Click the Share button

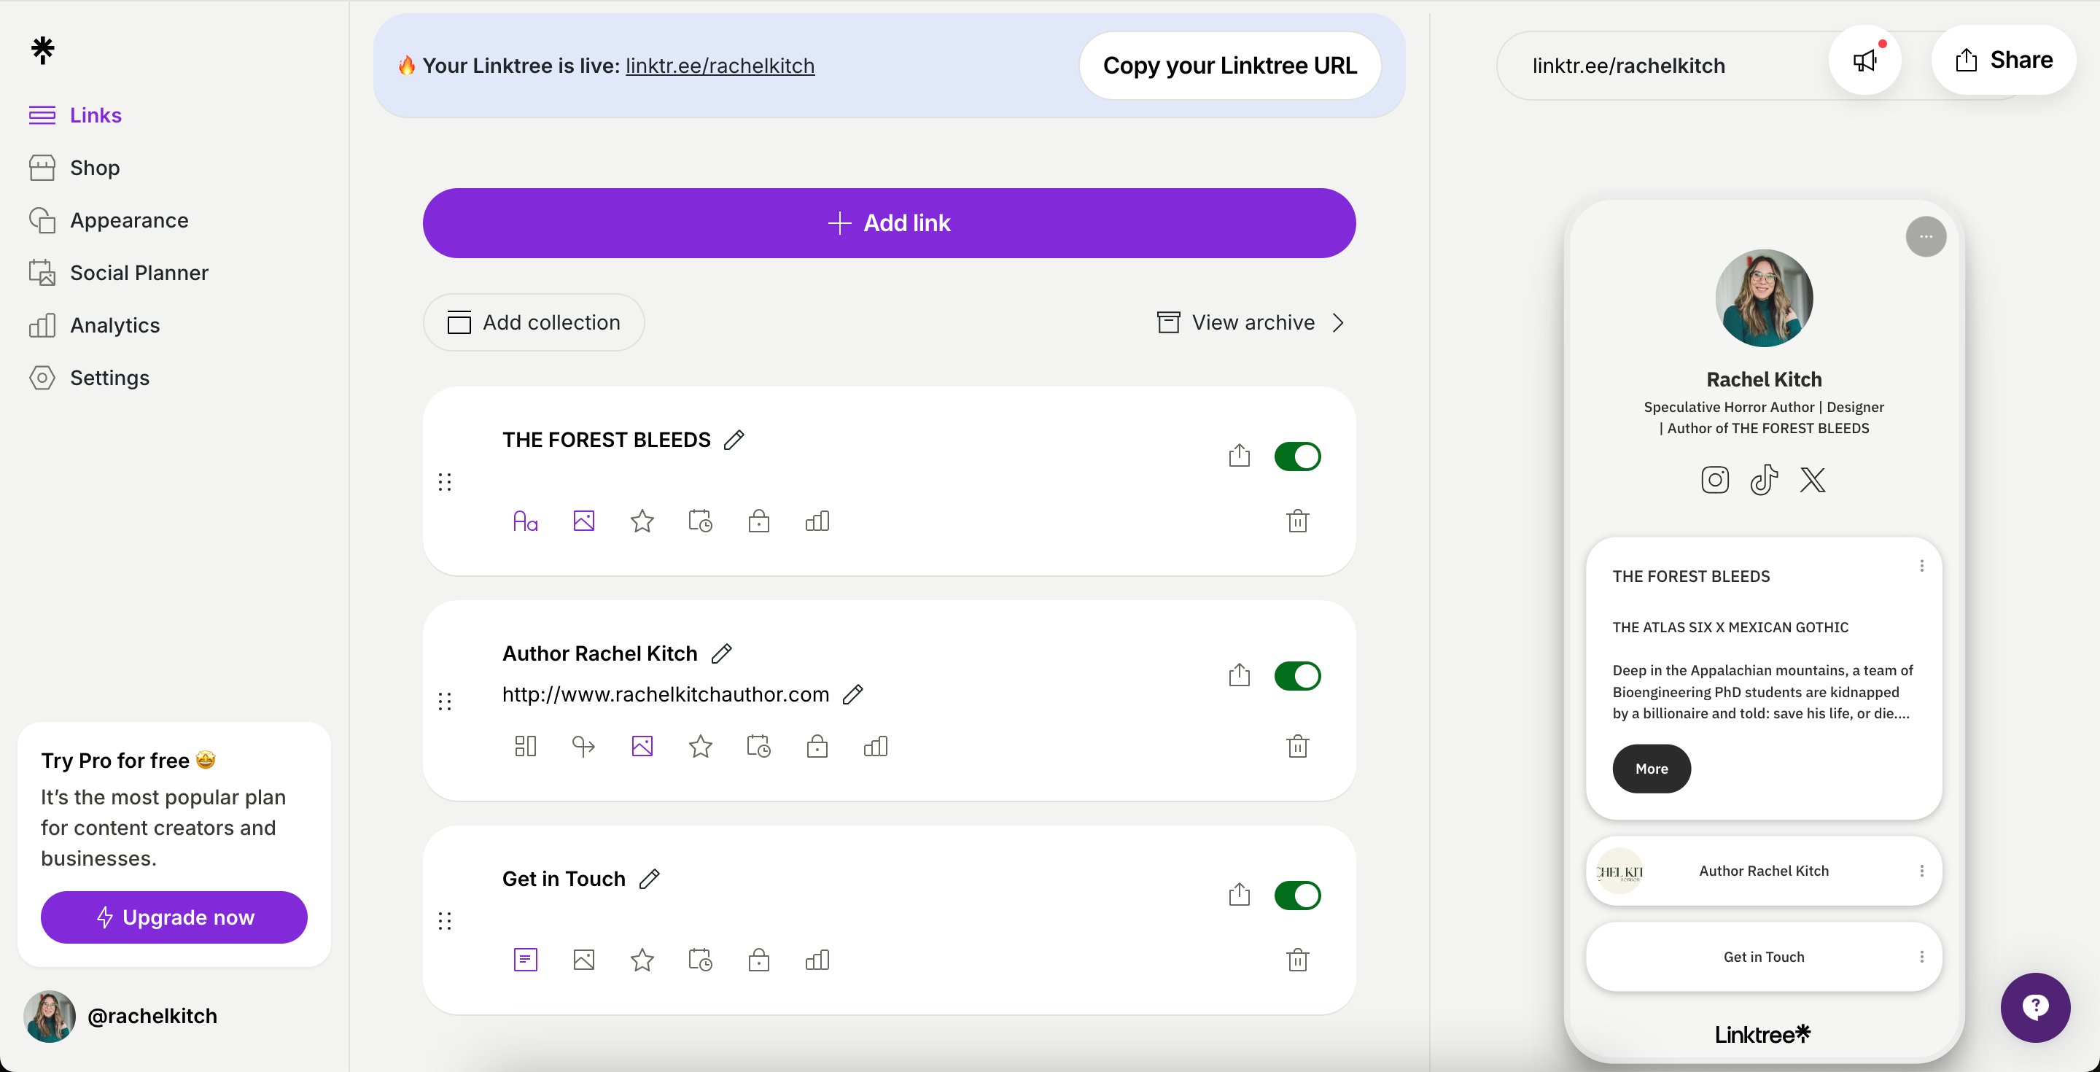coord(2003,60)
